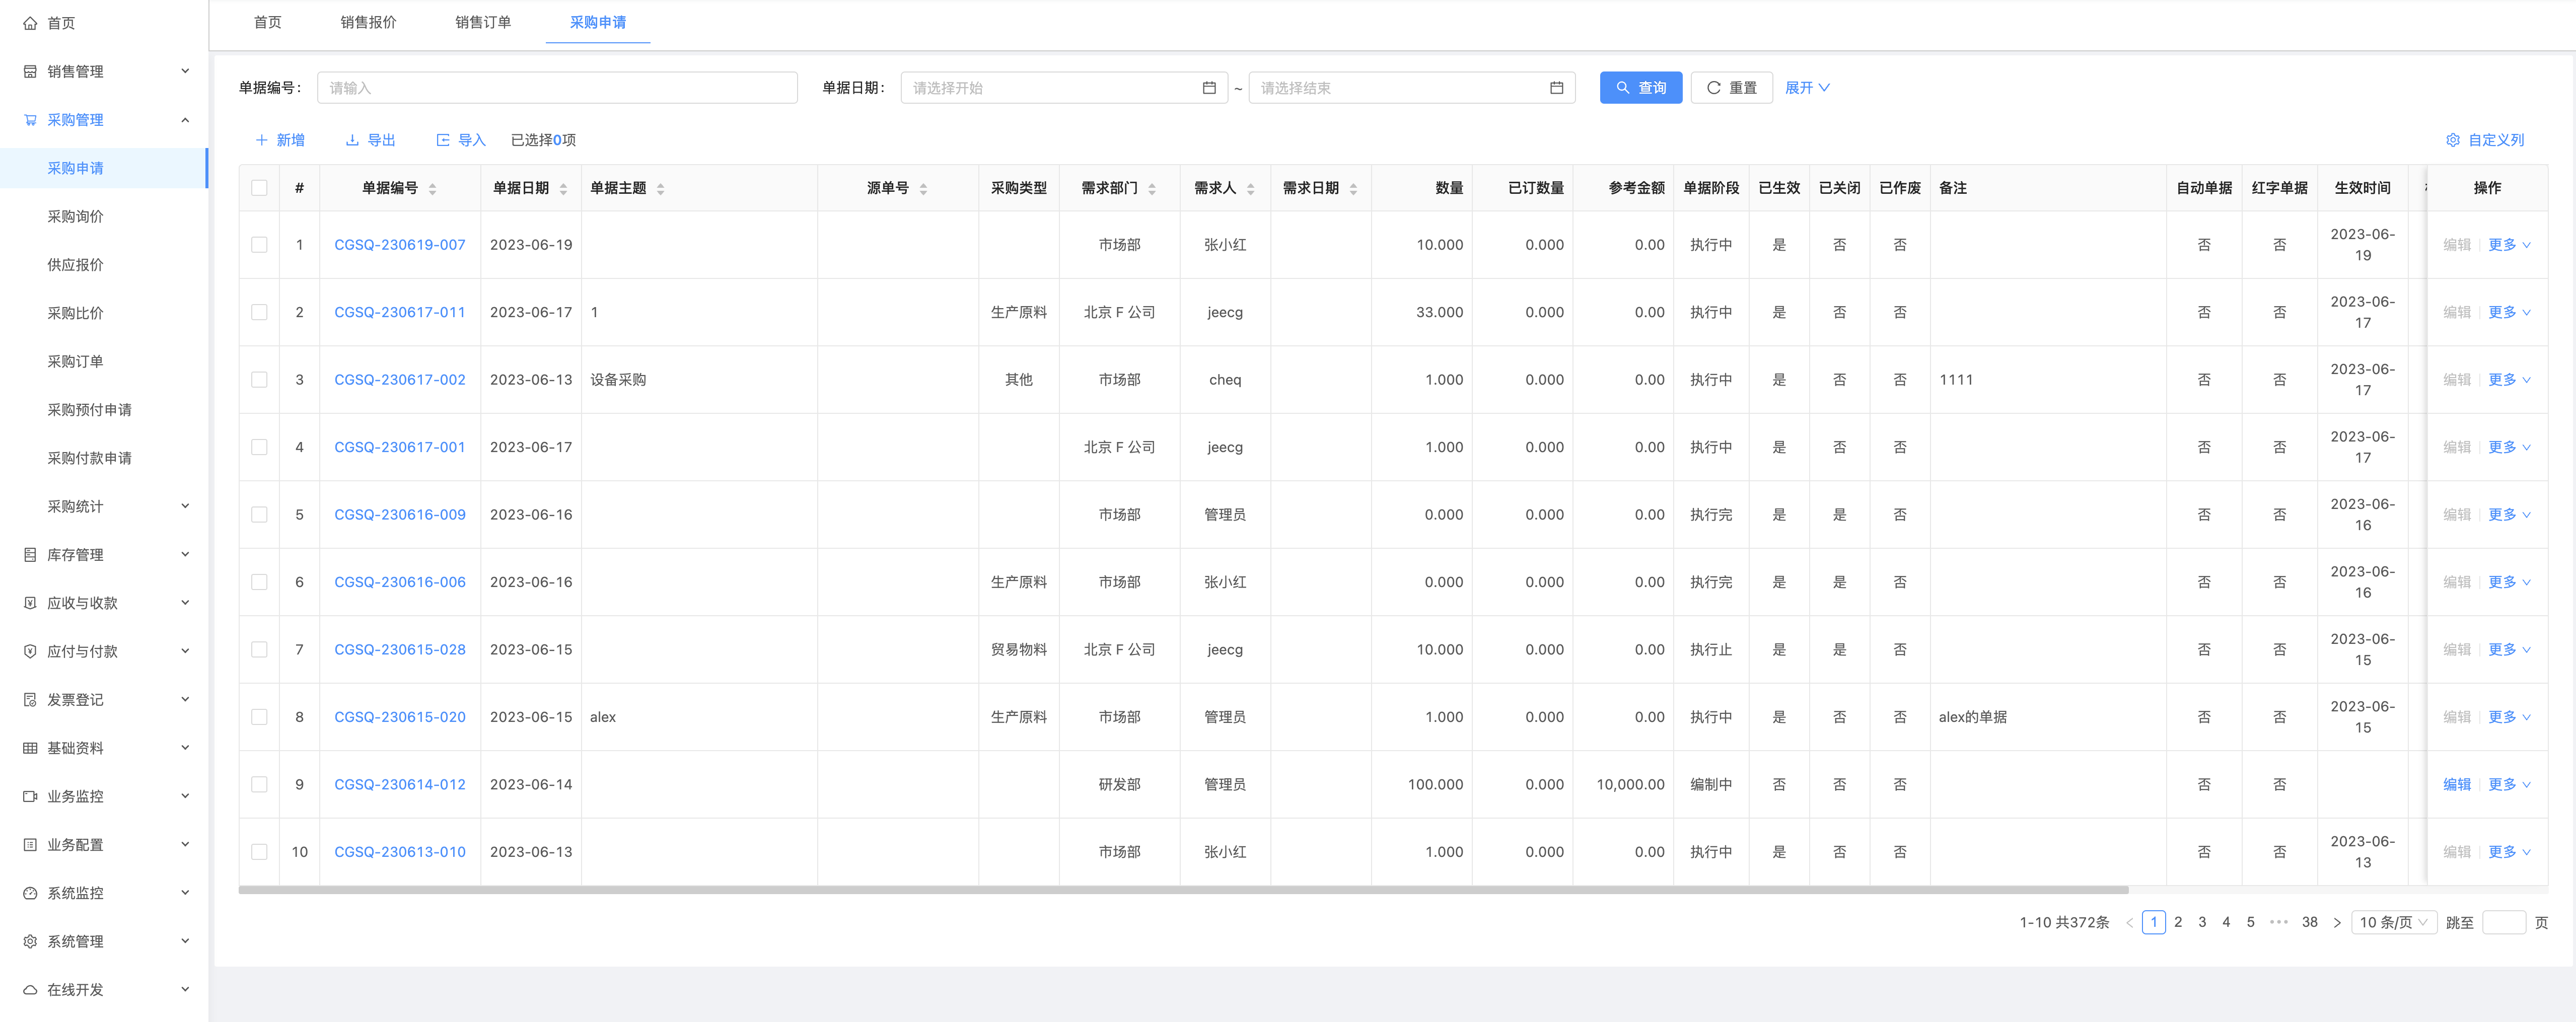Click the 跳至 page jump input
The image size is (2576, 1022).
point(2504,923)
